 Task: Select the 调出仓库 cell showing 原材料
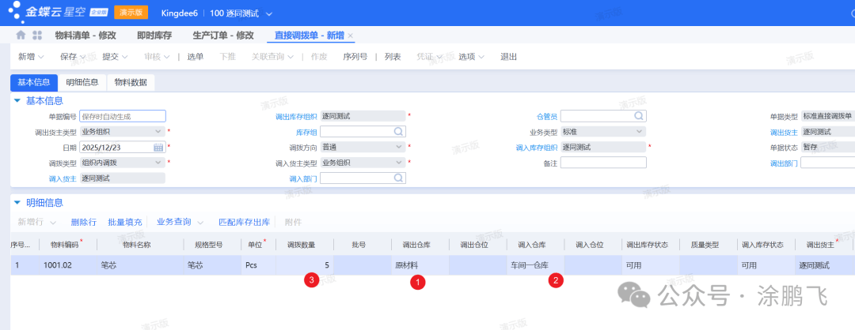pyautogui.click(x=420, y=265)
